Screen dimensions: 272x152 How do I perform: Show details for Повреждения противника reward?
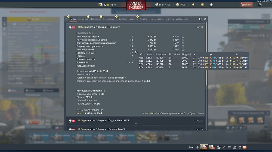183,46
